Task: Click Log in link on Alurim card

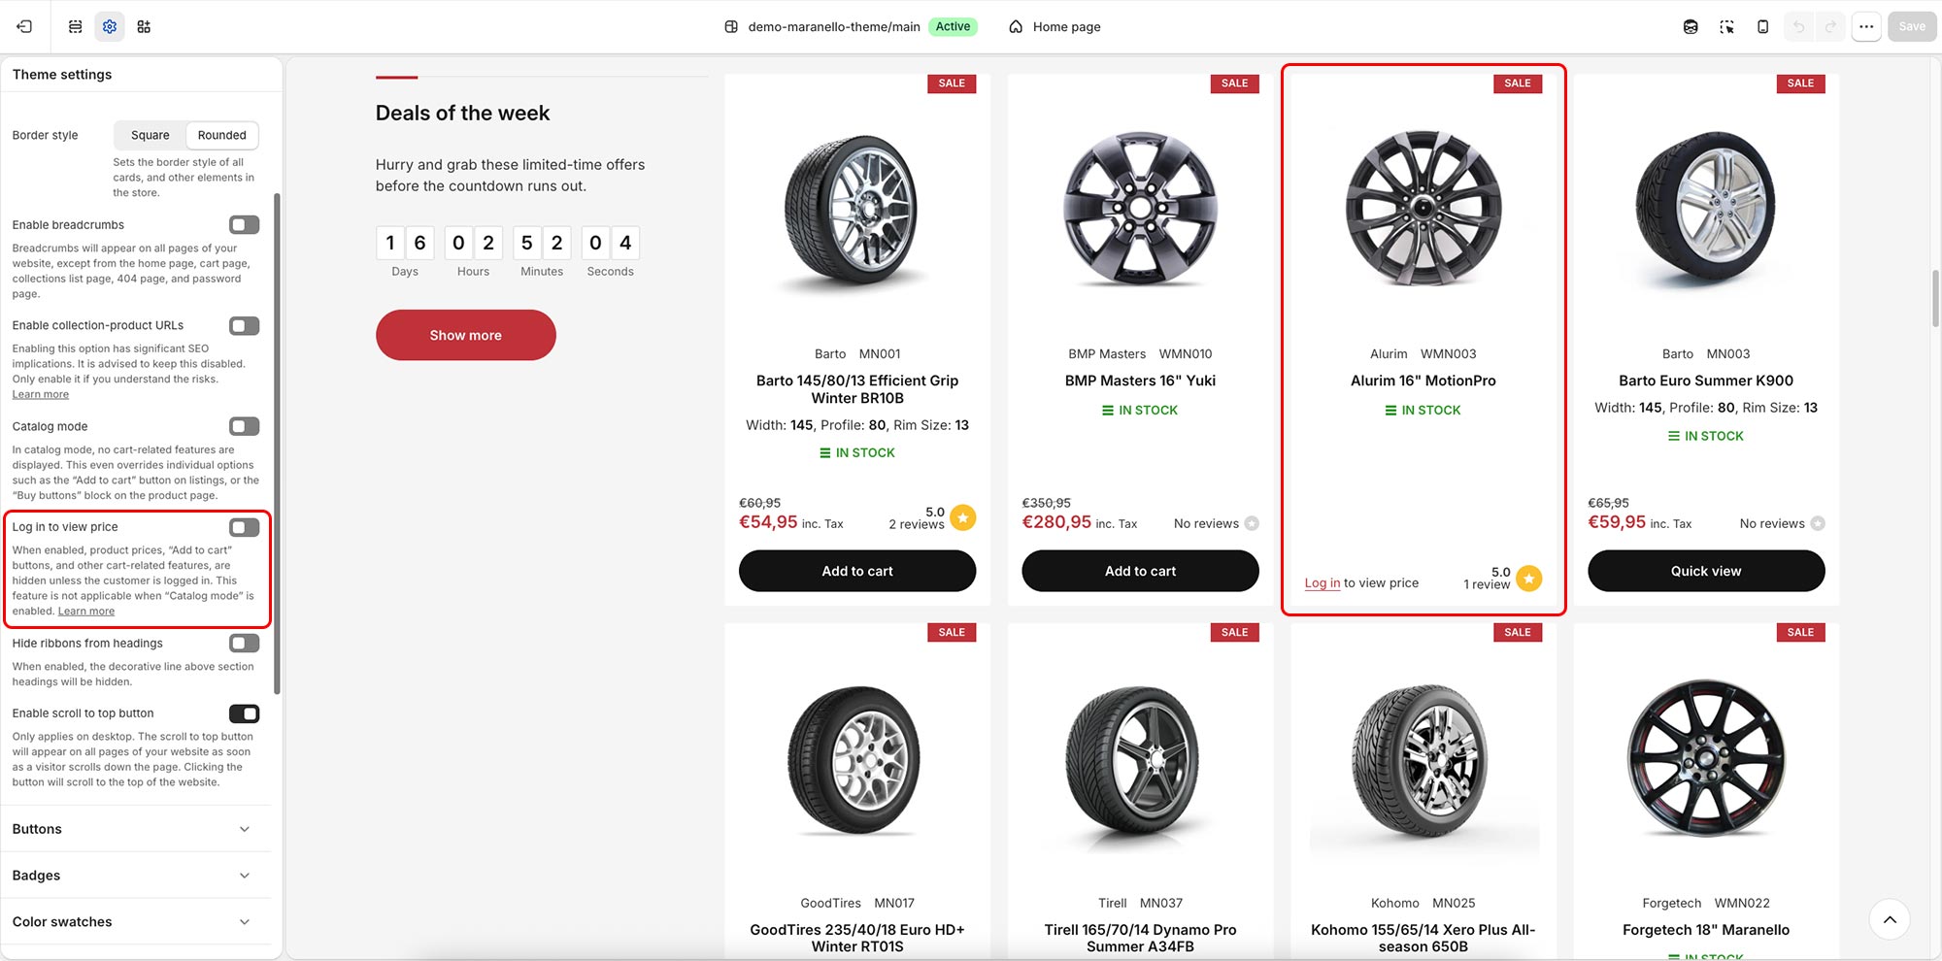Action: pyautogui.click(x=1322, y=583)
